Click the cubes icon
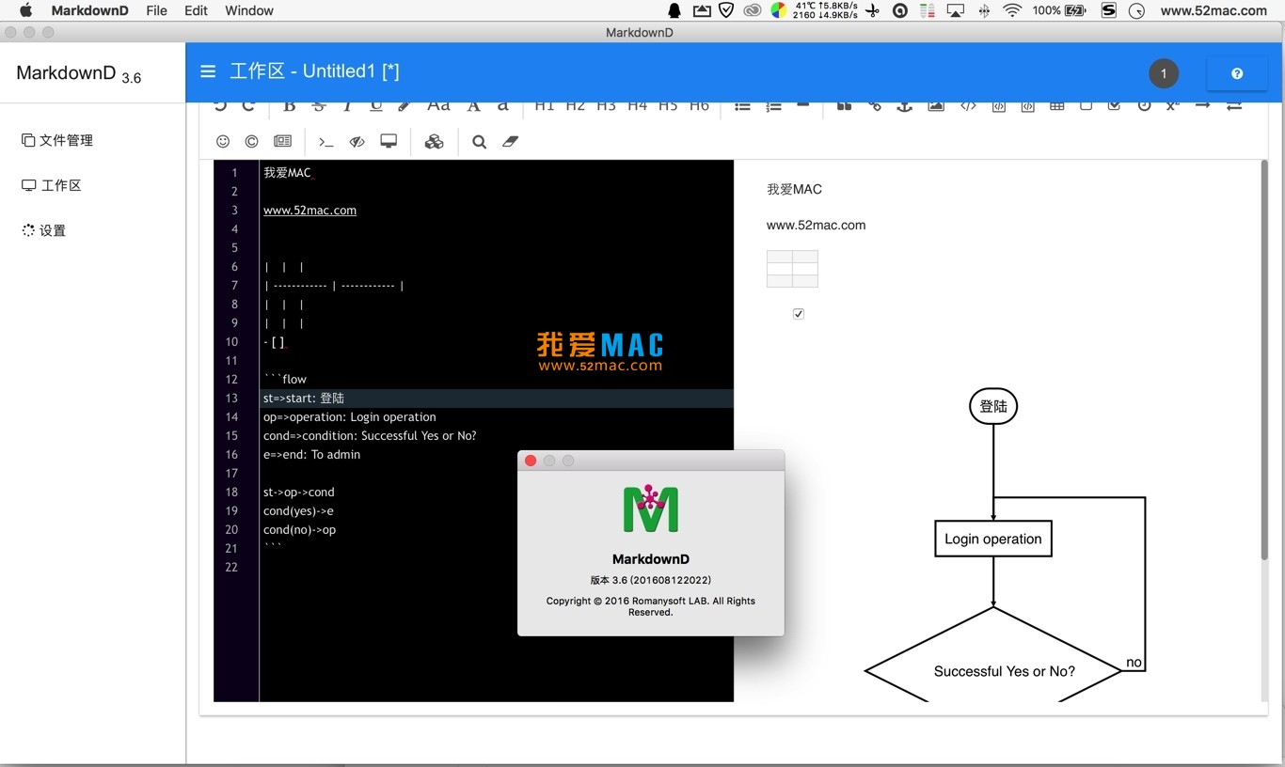1285x767 pixels. pos(434,141)
